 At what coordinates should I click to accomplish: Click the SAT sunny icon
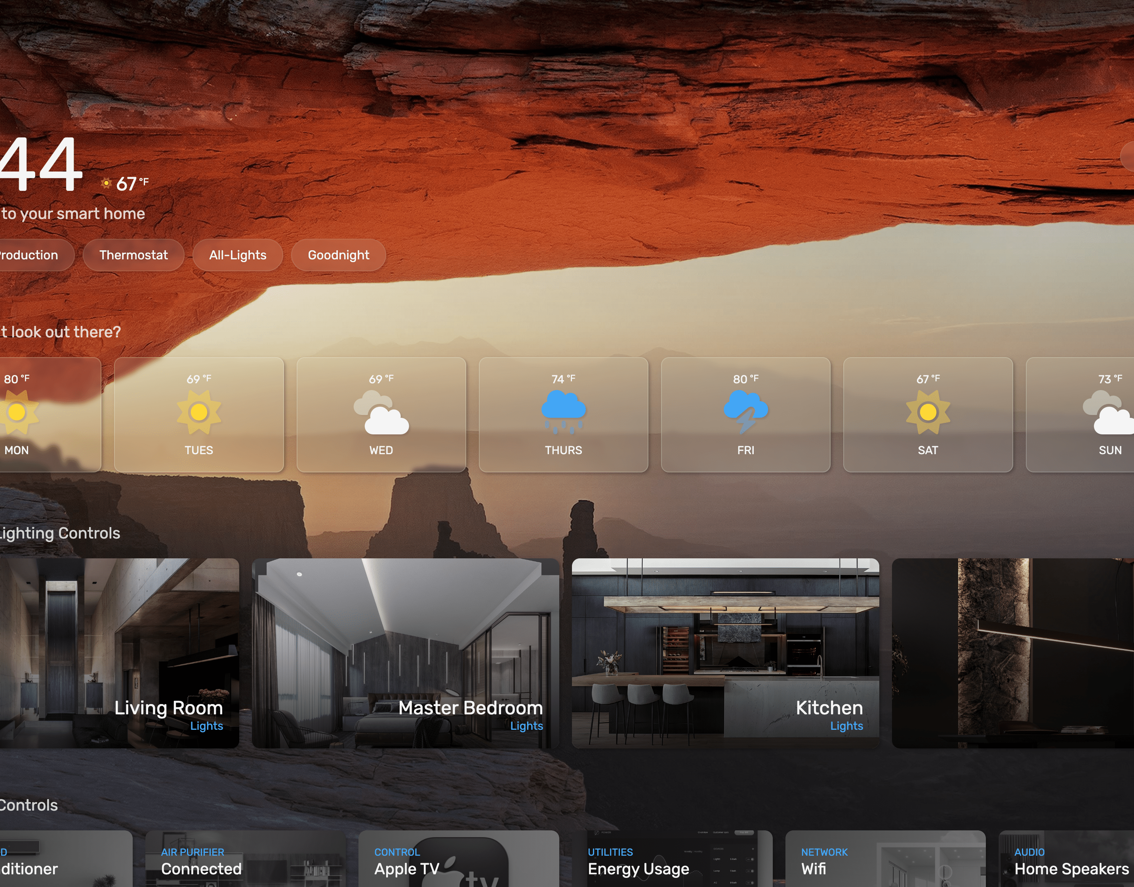pyautogui.click(x=928, y=412)
